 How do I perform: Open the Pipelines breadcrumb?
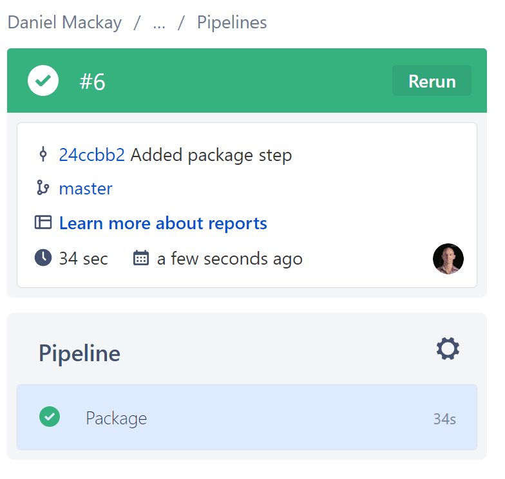(232, 22)
